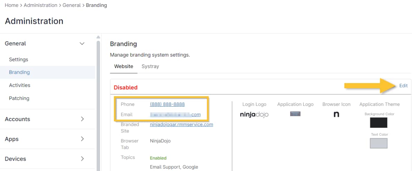Expand the Apps section arrow
Viewport: 412px width, 171px height.
(82, 139)
